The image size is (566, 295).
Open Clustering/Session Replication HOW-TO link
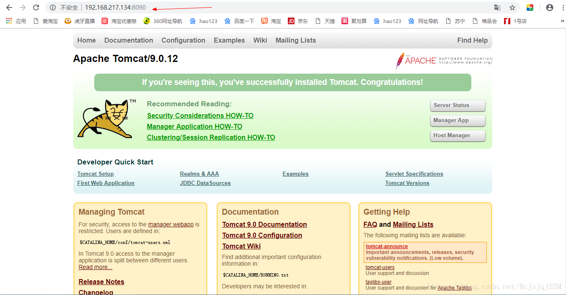point(211,137)
